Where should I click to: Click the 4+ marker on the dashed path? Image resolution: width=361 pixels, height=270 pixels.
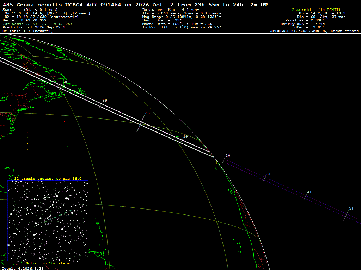tap(310, 192)
